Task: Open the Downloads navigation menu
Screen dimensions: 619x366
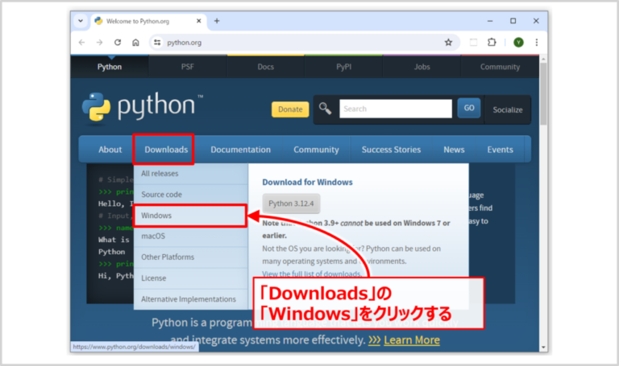Action: pos(165,150)
